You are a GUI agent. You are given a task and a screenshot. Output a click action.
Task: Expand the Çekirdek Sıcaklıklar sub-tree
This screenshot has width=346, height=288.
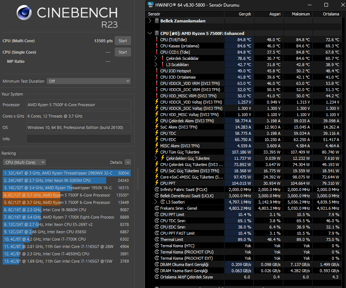pos(156,58)
